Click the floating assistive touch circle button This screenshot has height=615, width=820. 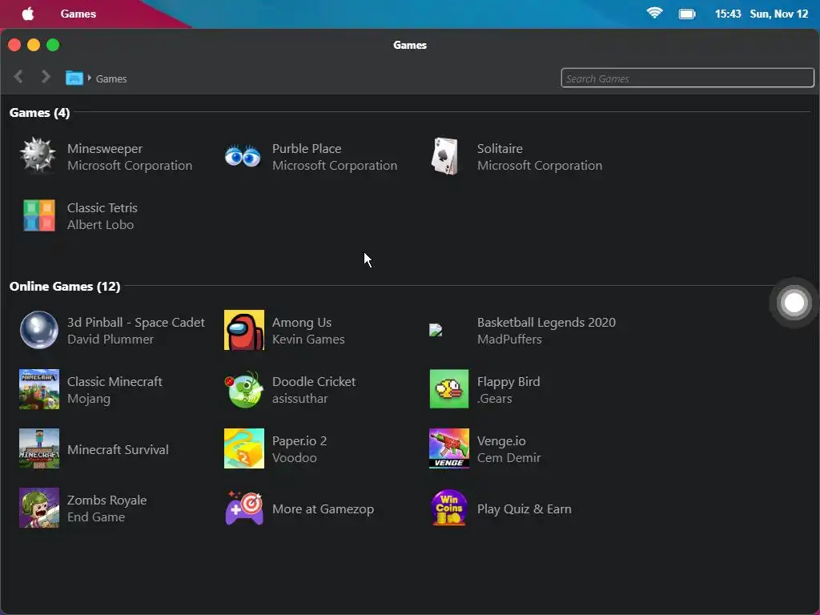[x=794, y=302]
